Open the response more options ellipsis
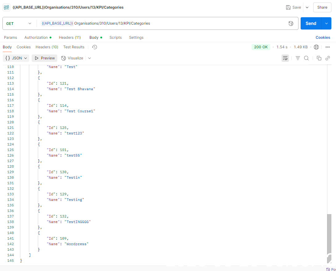 pos(327,47)
